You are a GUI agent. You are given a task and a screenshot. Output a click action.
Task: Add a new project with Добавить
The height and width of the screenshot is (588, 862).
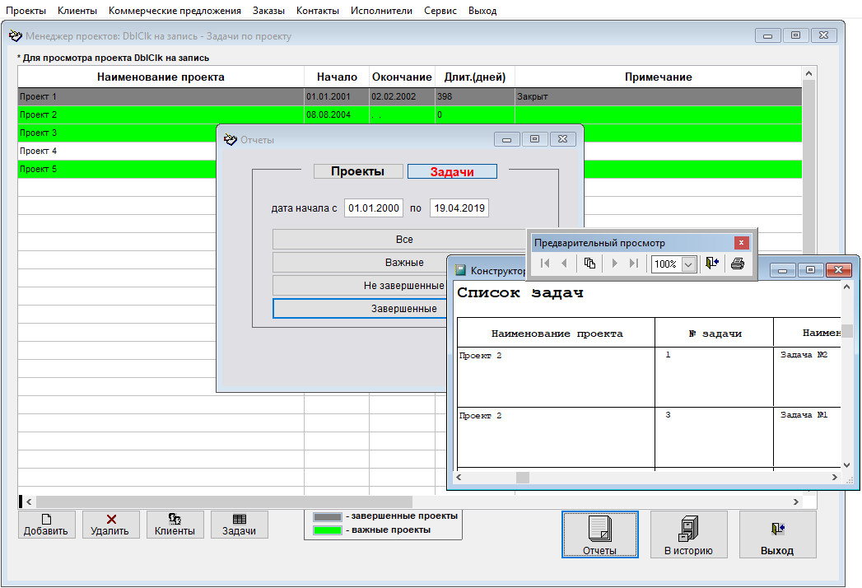point(47,525)
